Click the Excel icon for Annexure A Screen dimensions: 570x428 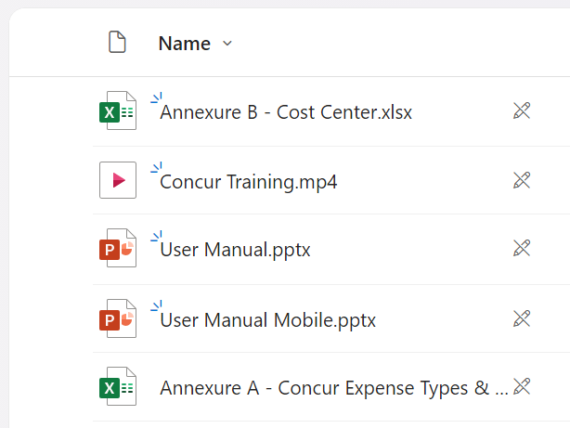click(117, 388)
